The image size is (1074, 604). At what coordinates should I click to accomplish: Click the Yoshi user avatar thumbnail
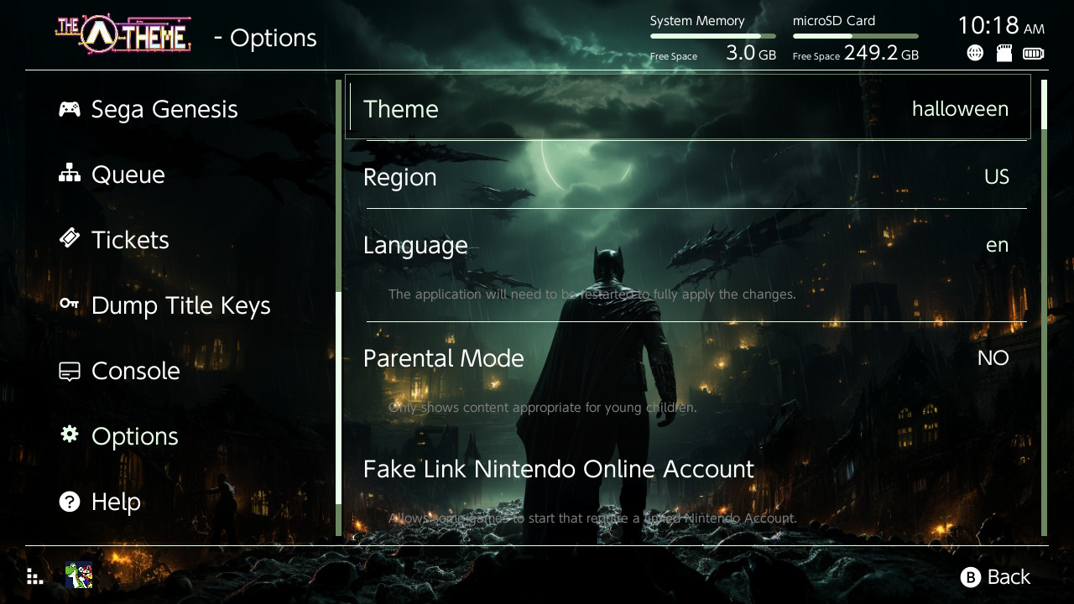79,575
